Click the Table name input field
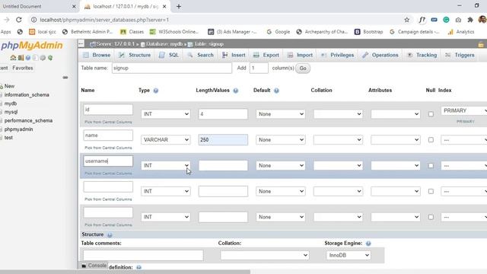Image resolution: width=487 pixels, height=274 pixels. [172, 68]
